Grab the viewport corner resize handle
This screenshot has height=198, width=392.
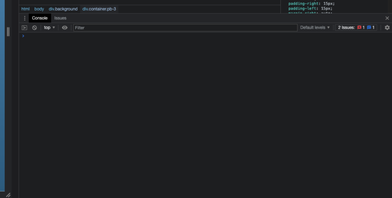(x=8, y=195)
